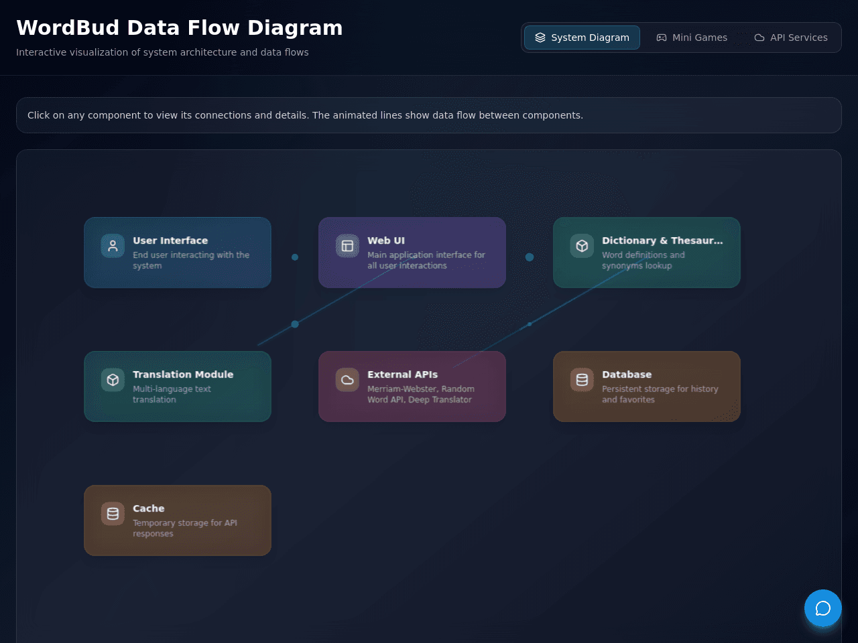This screenshot has height=643, width=858.
Task: Click the person icon on User Interface card
Action: 113,246
